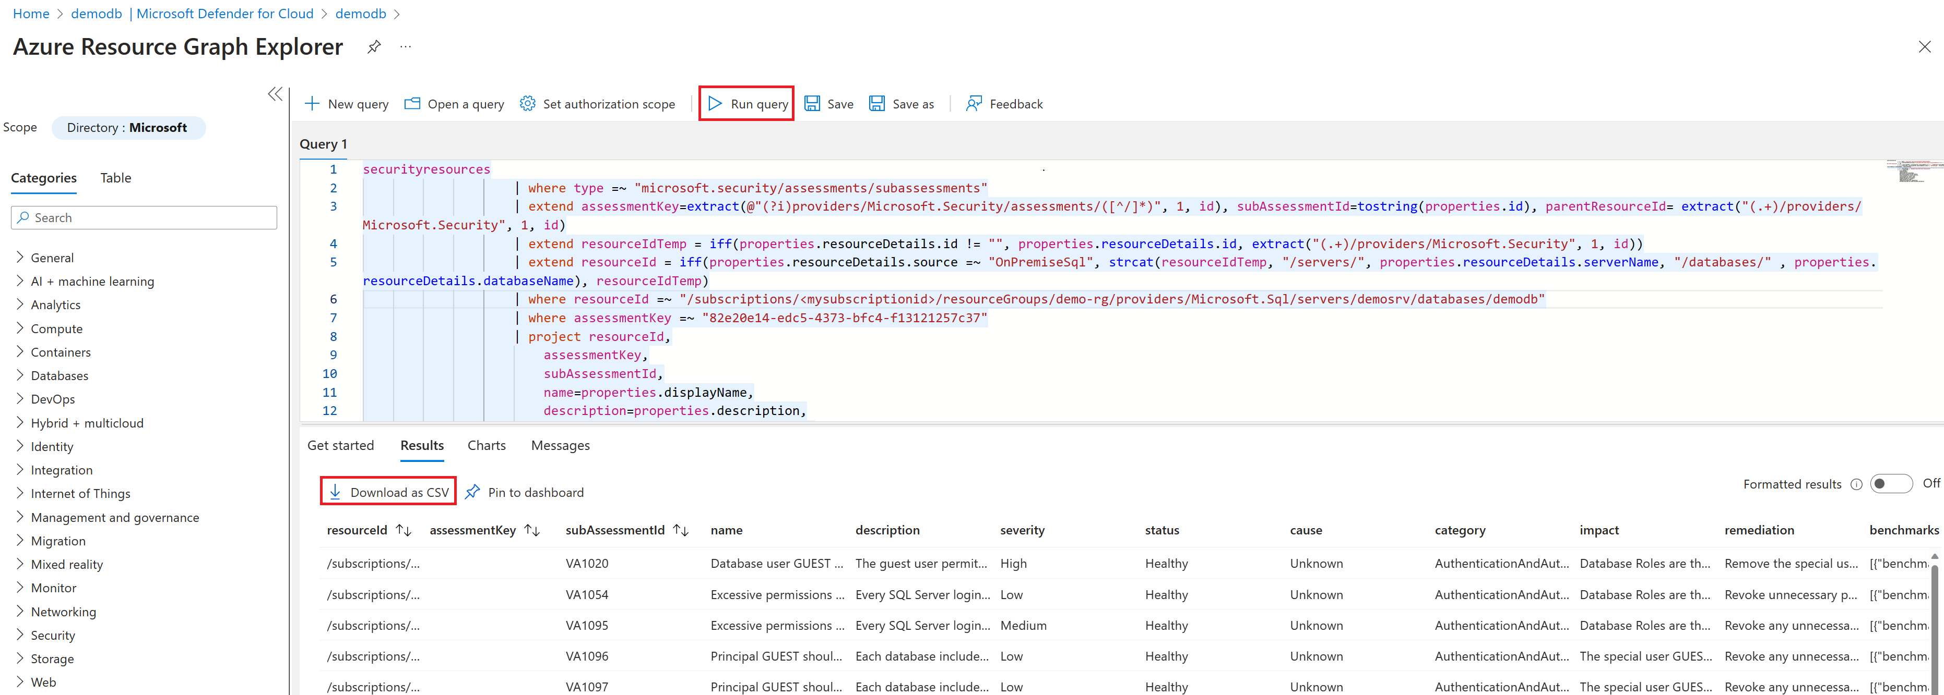The height and width of the screenshot is (695, 1944).
Task: Collapse the left categories panel
Action: click(x=276, y=94)
